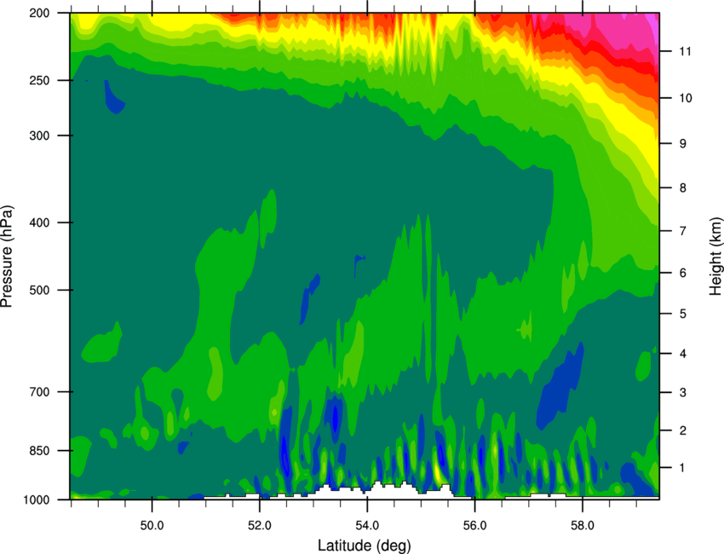Click the 54.0 latitude tick label
Image resolution: width=724 pixels, height=554 pixels.
(368, 526)
